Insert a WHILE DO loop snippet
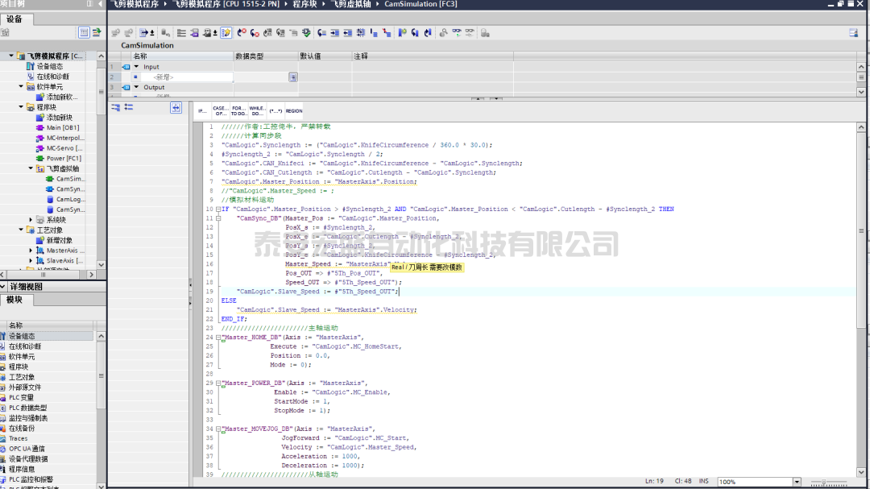This screenshot has height=489, width=870. [257, 110]
